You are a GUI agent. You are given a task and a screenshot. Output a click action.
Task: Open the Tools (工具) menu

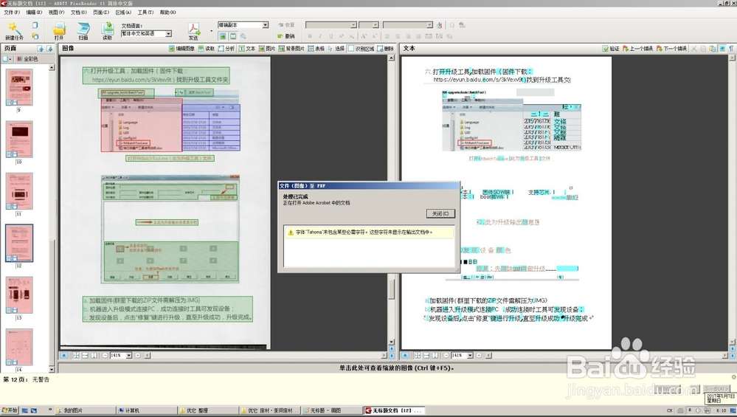point(145,13)
